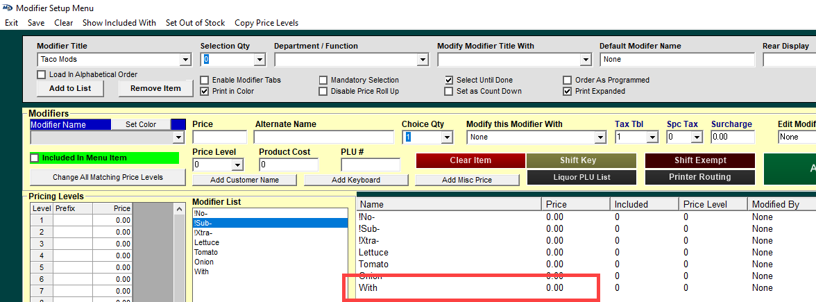Click the blue Set Color swatch
Screen dimensions: 816x302
pos(178,125)
